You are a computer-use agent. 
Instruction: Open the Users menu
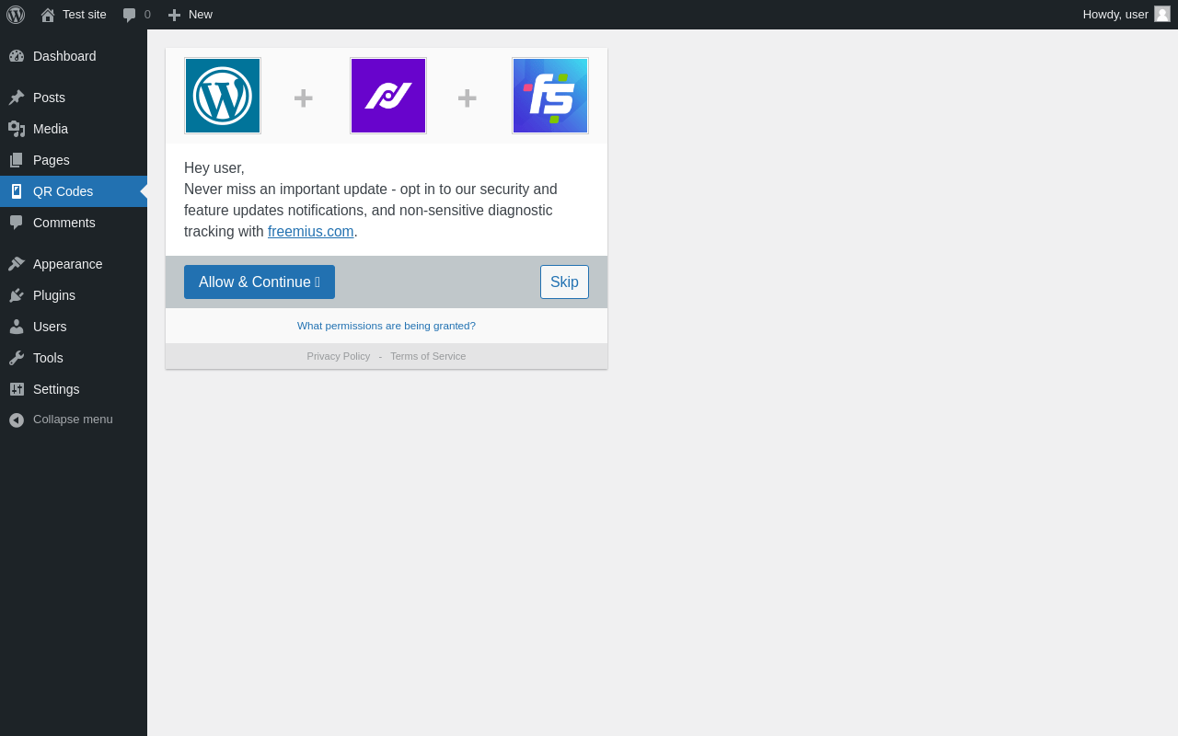click(74, 327)
